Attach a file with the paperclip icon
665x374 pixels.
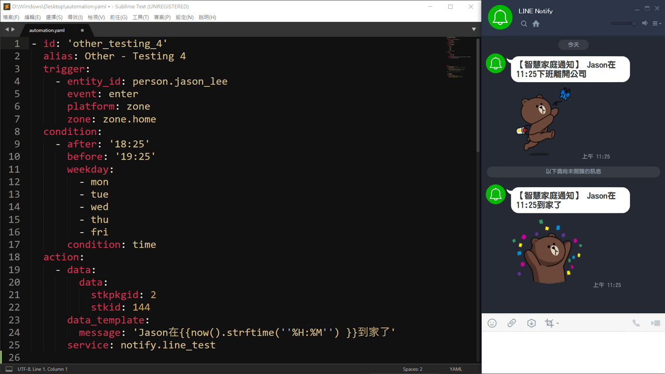pos(512,323)
